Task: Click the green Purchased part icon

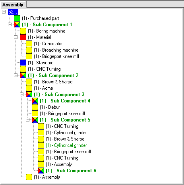Action: point(17,18)
